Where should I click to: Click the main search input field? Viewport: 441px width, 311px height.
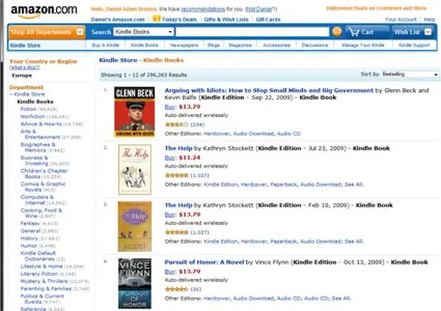tap(252, 32)
